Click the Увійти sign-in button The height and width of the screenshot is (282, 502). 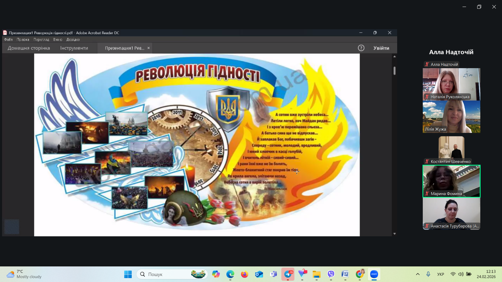pyautogui.click(x=381, y=48)
